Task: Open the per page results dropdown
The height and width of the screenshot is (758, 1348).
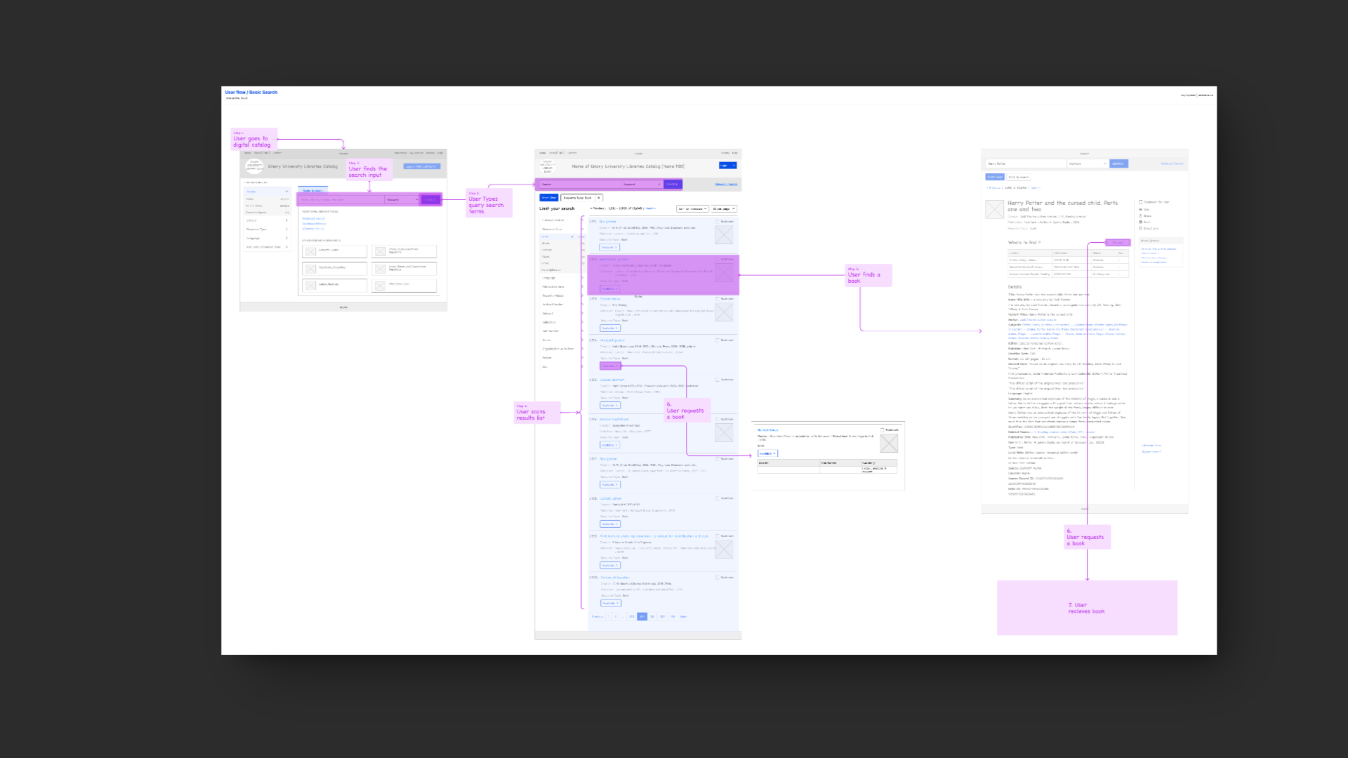Action: coord(724,208)
